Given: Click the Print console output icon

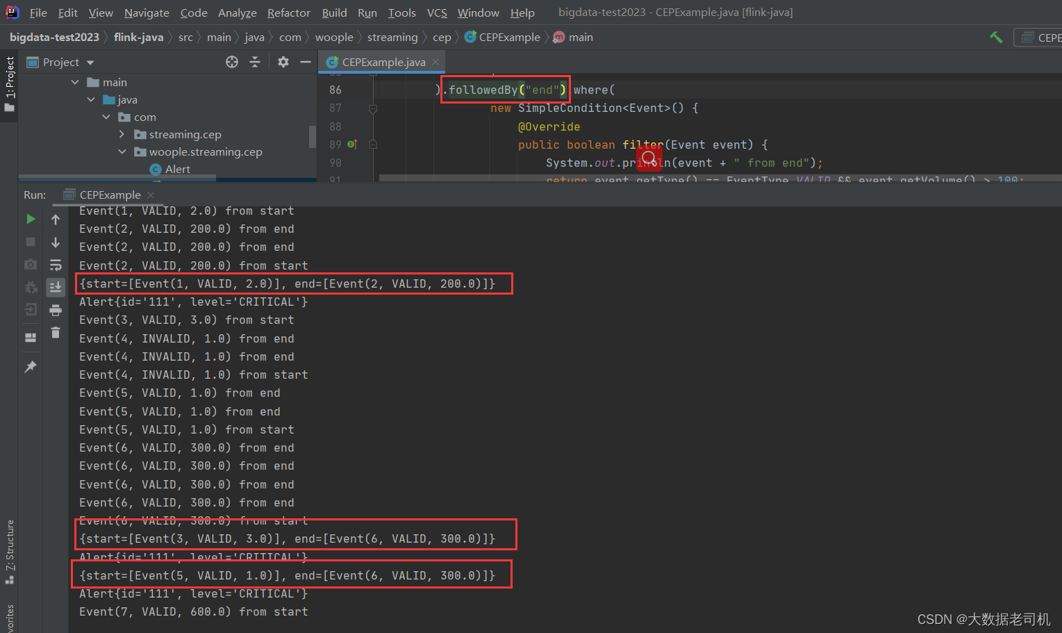Looking at the screenshot, I should [56, 310].
